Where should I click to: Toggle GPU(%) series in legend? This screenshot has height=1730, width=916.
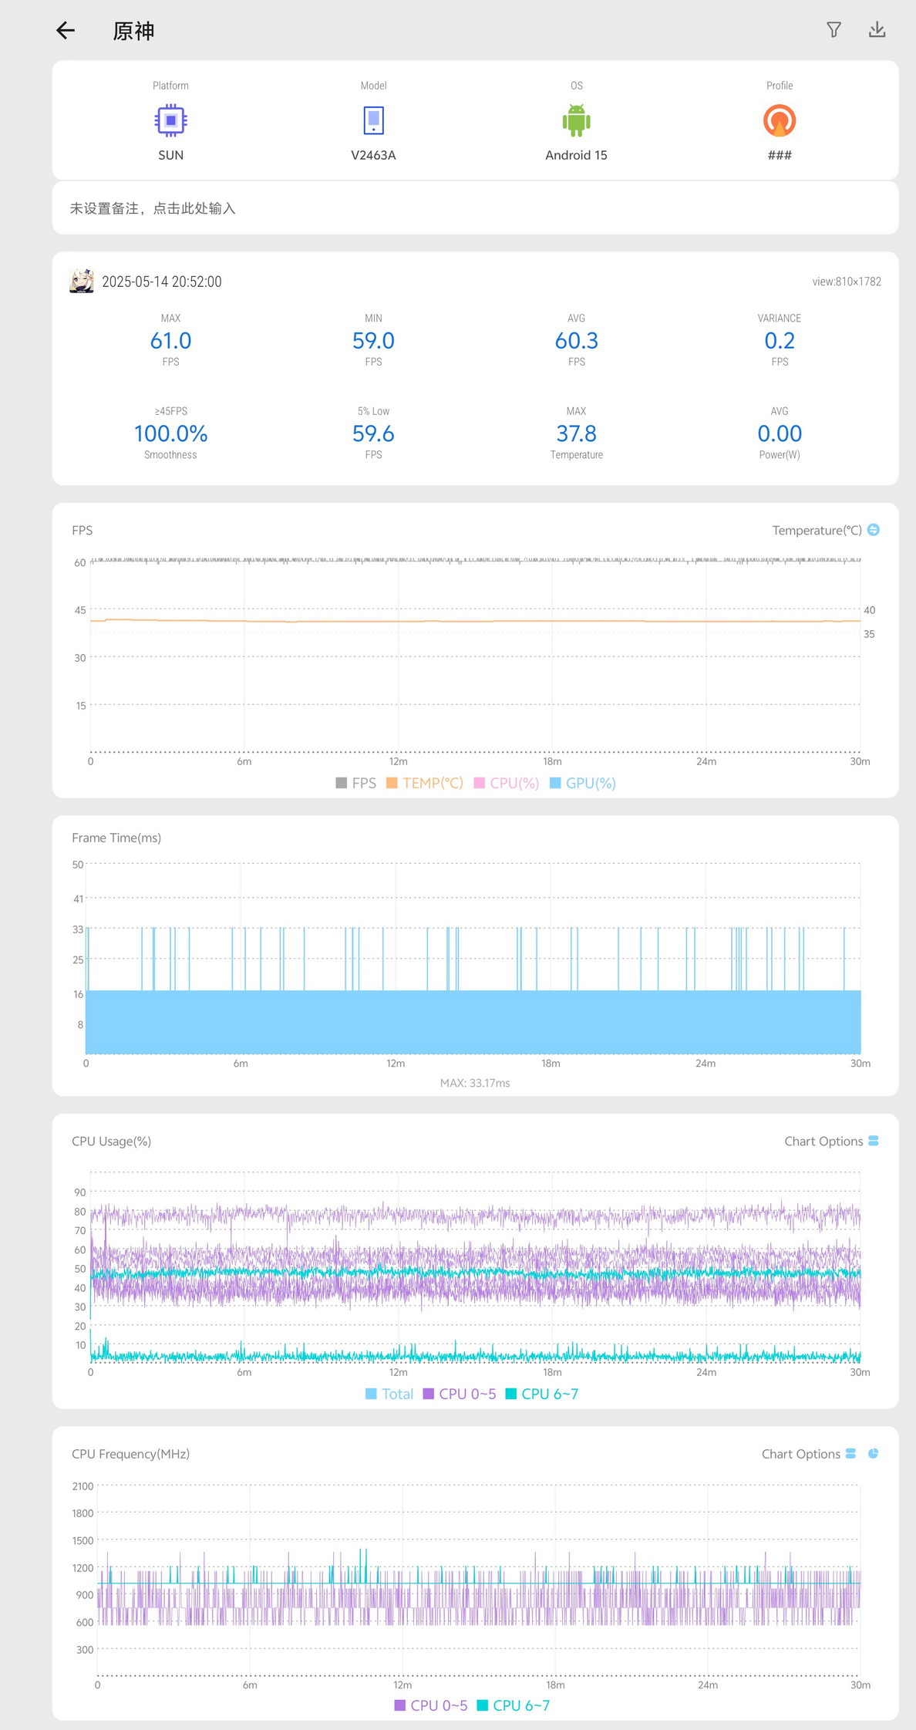(583, 783)
